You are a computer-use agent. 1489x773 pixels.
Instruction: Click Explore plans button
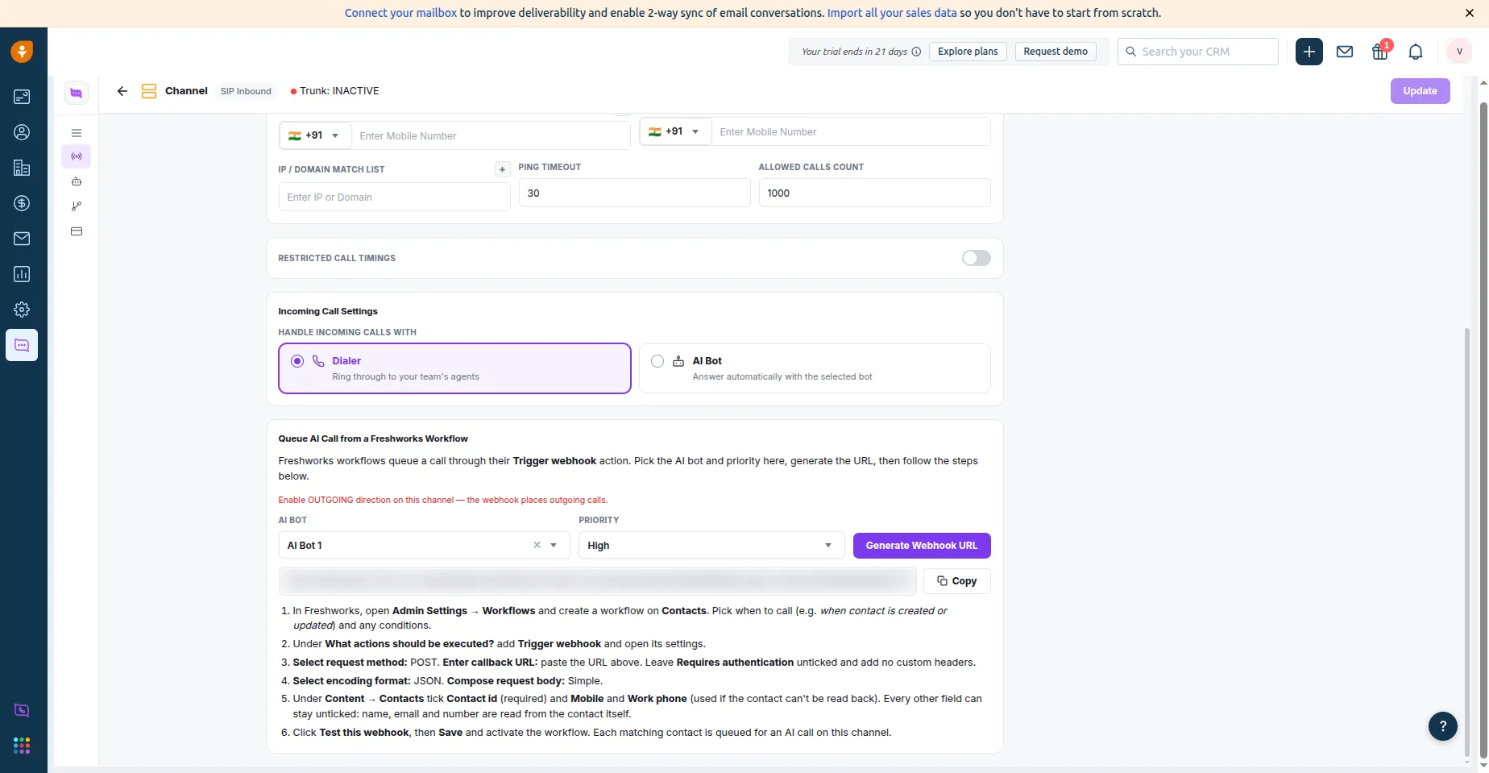[x=968, y=52]
